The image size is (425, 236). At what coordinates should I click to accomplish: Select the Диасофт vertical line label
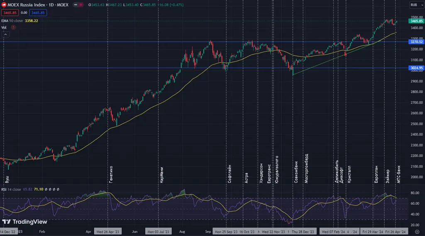pyautogui.click(x=341, y=175)
